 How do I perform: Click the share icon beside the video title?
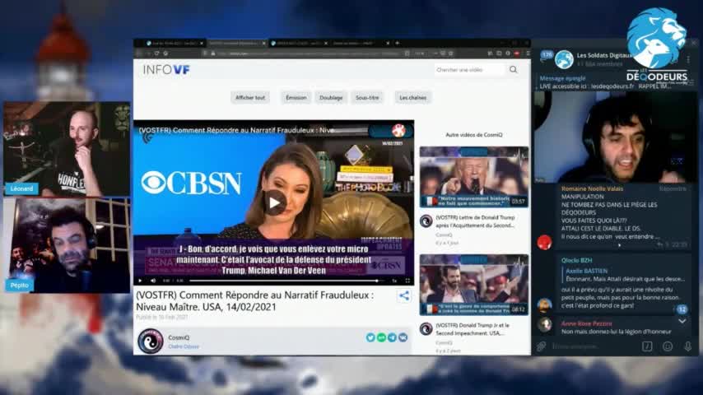pos(404,295)
